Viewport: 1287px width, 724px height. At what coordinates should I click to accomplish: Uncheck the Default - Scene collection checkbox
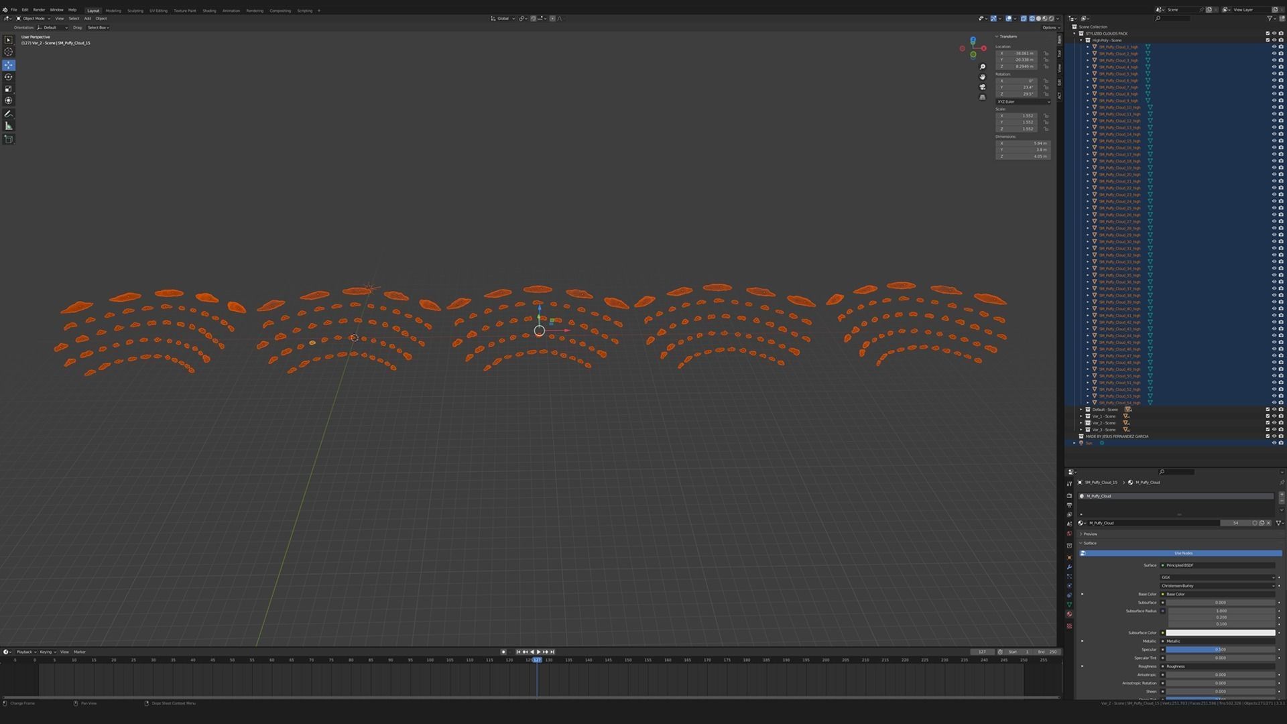click(x=1268, y=410)
